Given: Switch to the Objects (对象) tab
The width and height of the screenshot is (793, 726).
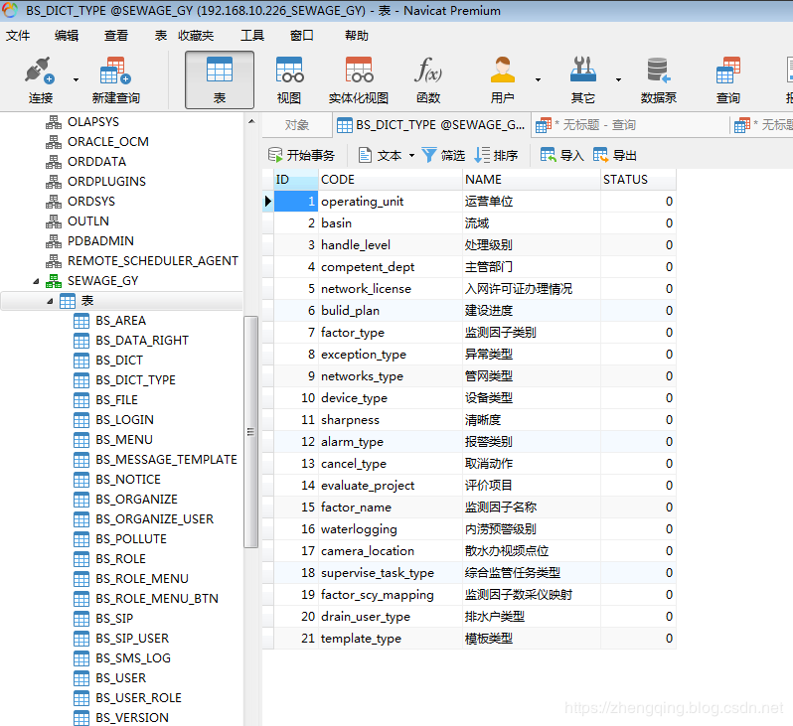Looking at the screenshot, I should [296, 125].
